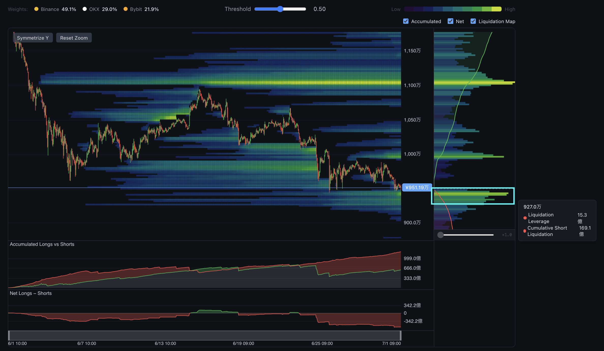
Task: Click the 333.0億 axis label
Action: click(412, 278)
